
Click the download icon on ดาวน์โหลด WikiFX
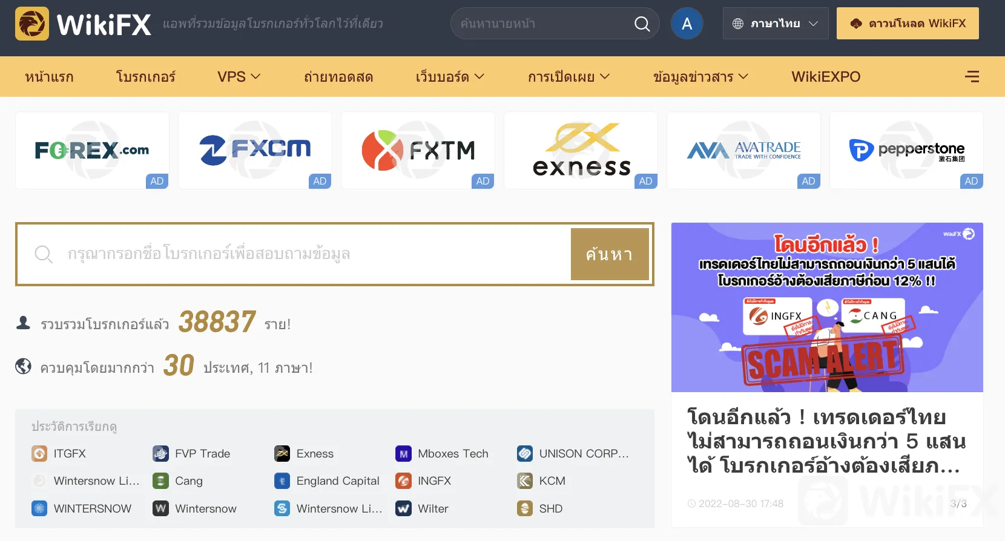click(x=856, y=24)
